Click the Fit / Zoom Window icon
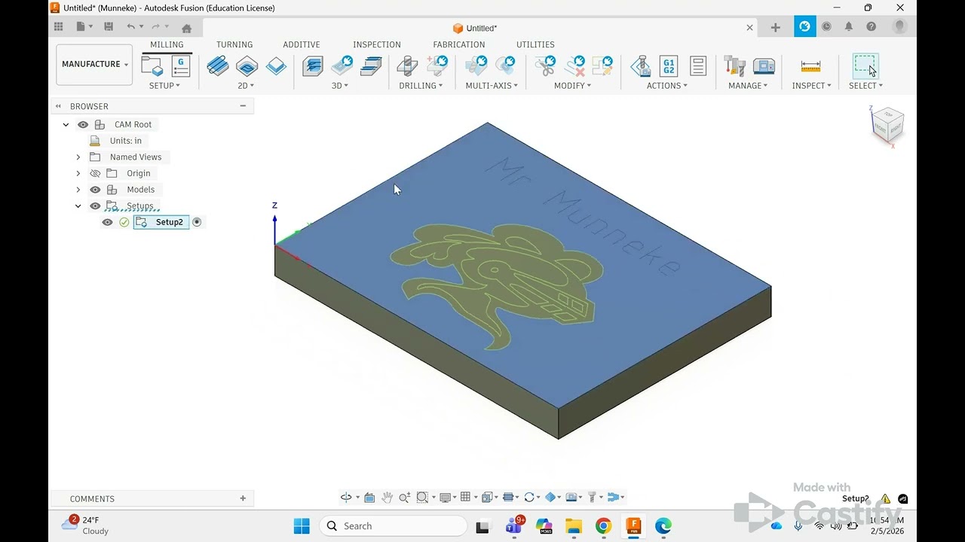The height and width of the screenshot is (542, 965). point(422,497)
